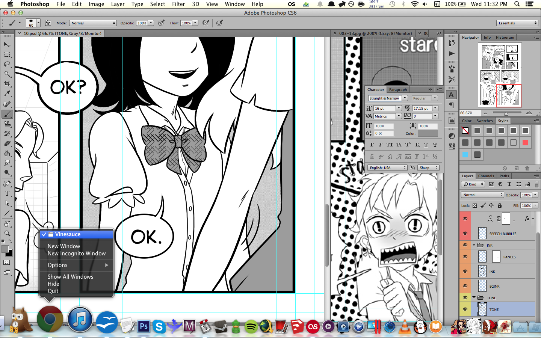Choose New Incognito Window from Chrome menu

pos(77,253)
